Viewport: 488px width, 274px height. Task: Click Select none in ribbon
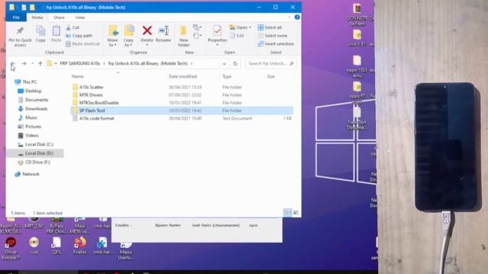[x=273, y=36]
